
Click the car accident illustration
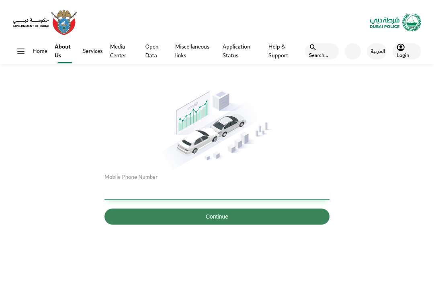[217, 129]
